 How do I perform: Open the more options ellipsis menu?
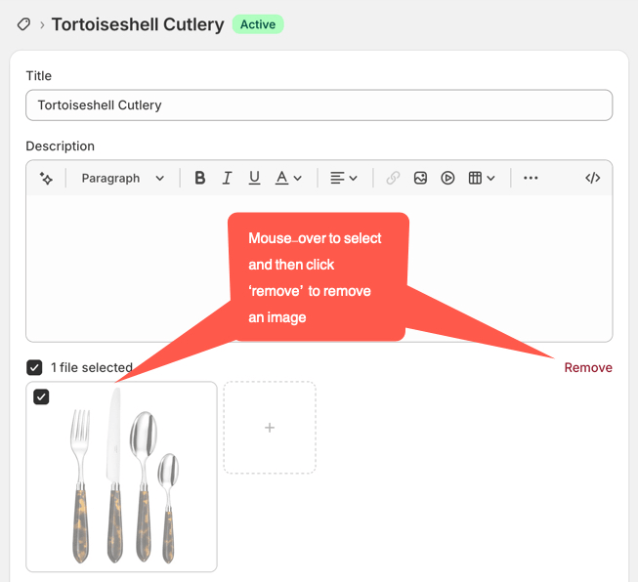tap(531, 178)
